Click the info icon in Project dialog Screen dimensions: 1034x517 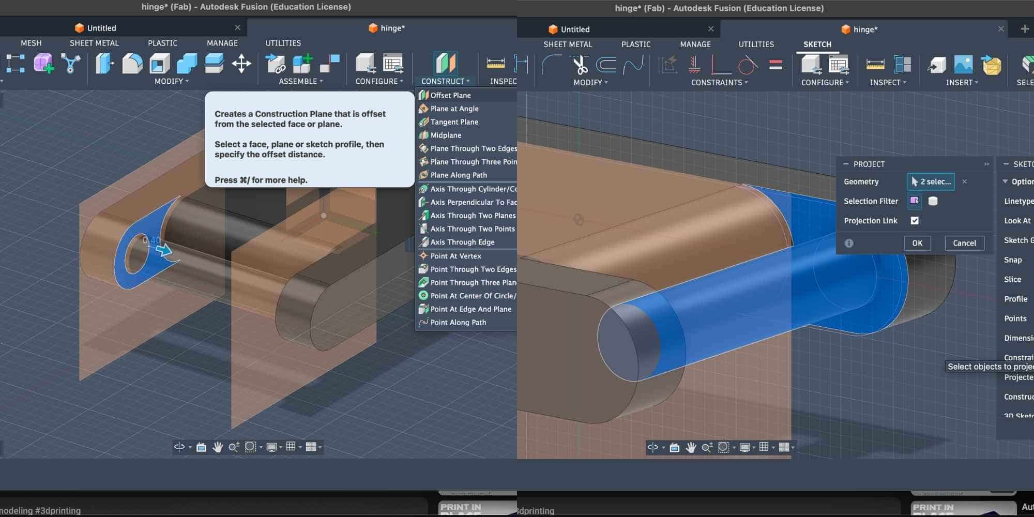tap(849, 243)
